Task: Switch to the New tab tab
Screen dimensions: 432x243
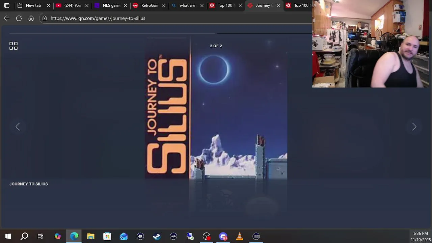Action: [33, 5]
